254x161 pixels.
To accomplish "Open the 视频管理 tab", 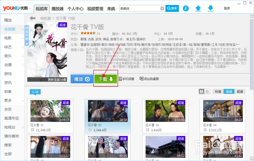I will click(95, 9).
